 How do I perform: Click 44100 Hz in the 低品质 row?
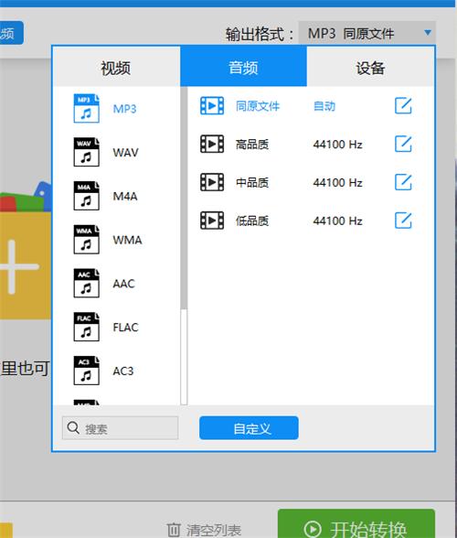click(337, 221)
